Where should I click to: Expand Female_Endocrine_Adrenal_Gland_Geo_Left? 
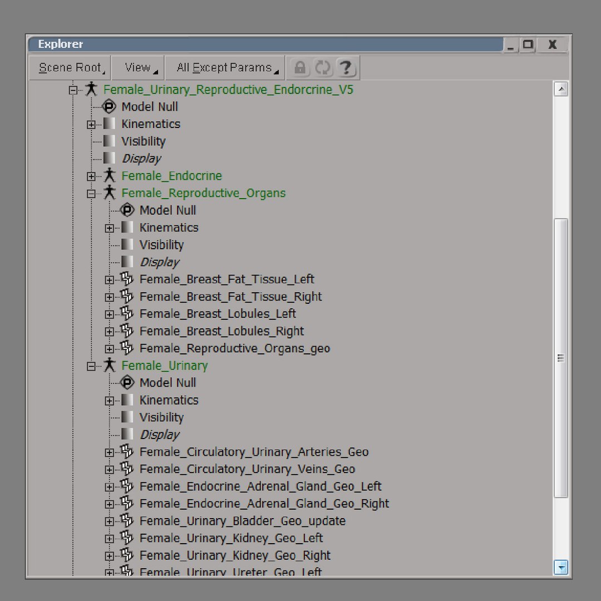(x=109, y=487)
